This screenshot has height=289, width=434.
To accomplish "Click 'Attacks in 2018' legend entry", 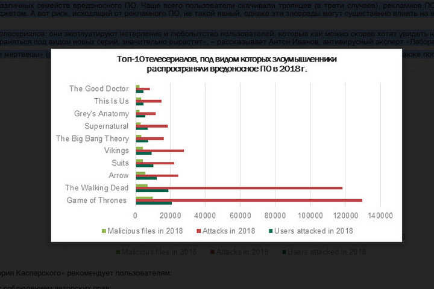I will pyautogui.click(x=225, y=231).
